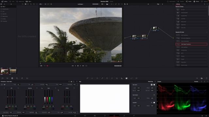Open the Magic Mask palette
The image size is (209, 117).
(x=117, y=78)
